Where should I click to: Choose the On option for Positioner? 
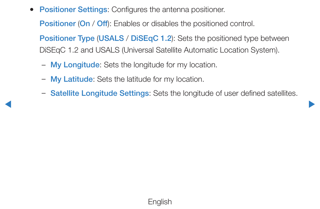85,24
